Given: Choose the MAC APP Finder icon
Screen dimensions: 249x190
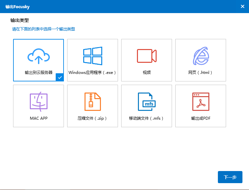Looking at the screenshot, I should [x=39, y=102].
